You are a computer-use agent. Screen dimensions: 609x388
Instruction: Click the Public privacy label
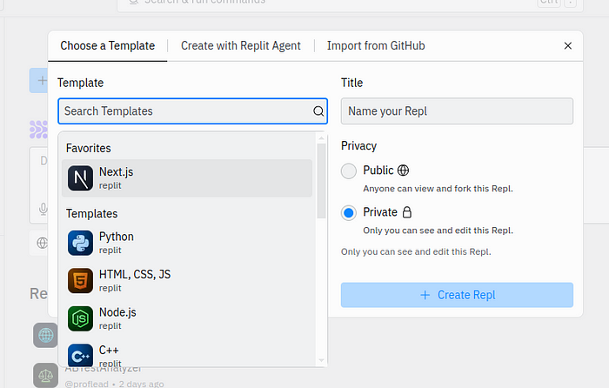tap(378, 171)
